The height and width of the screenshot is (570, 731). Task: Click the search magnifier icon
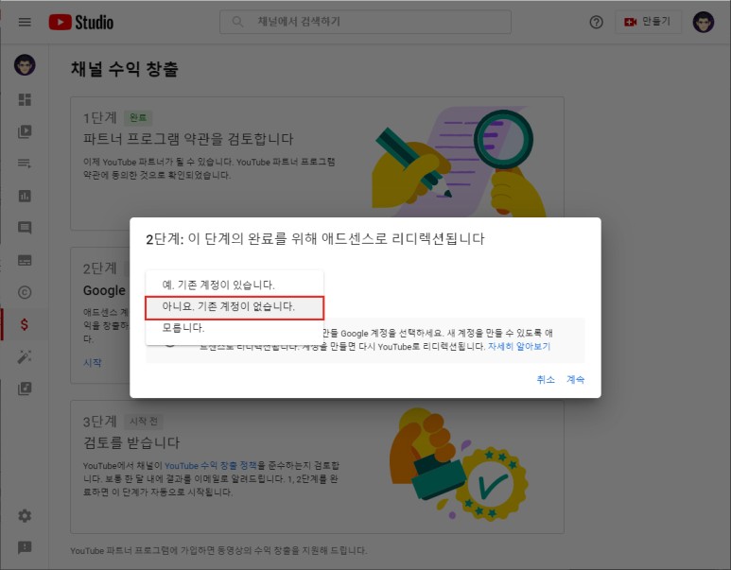237,22
